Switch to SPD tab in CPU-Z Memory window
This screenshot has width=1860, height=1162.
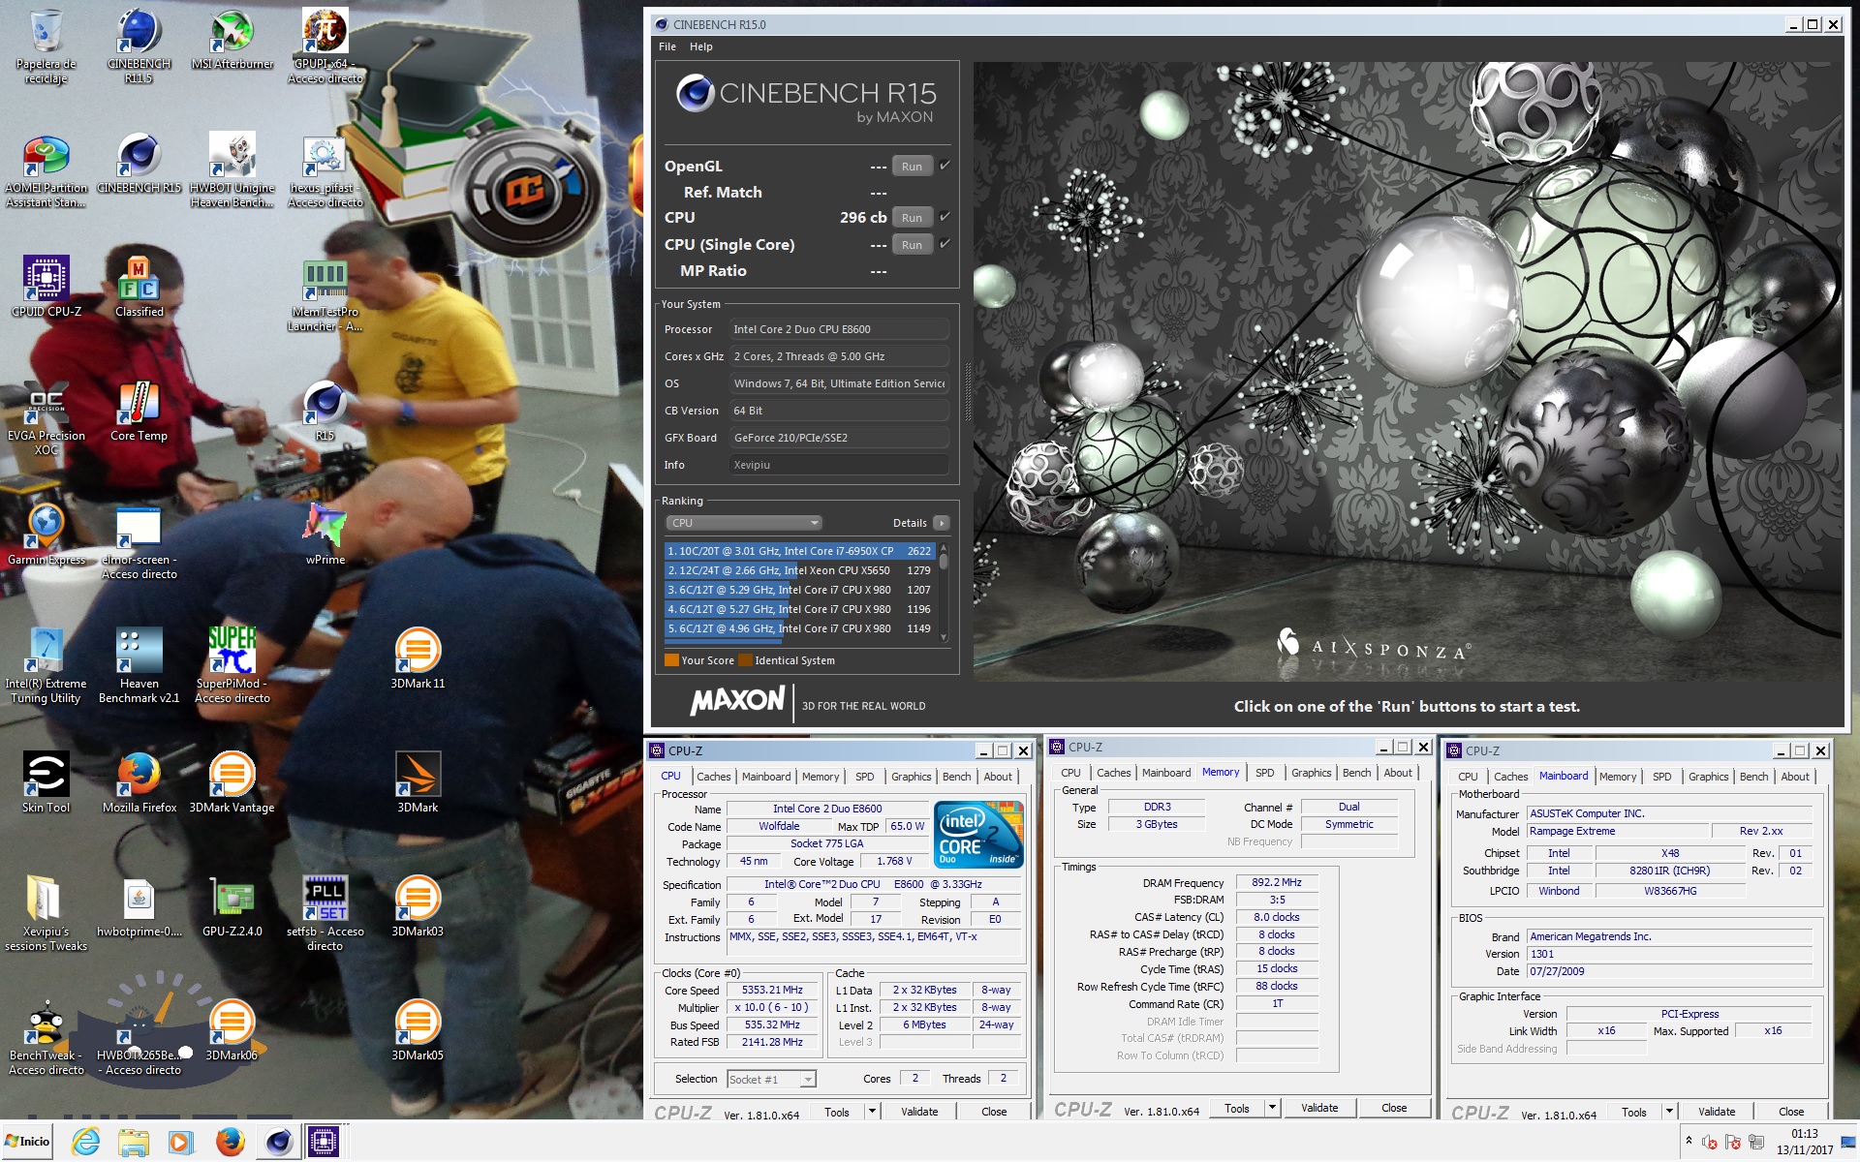(x=1264, y=773)
